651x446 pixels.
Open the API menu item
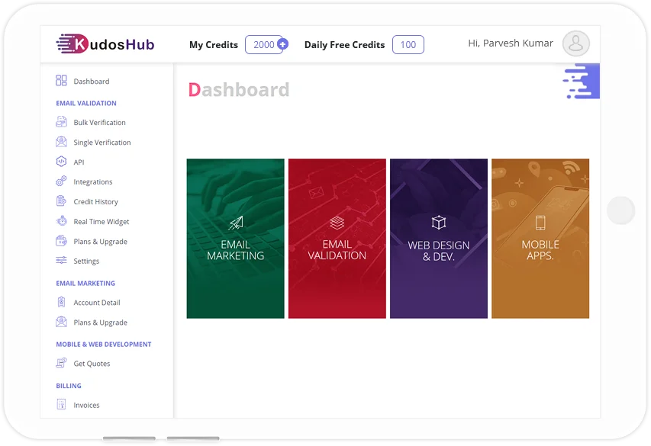(x=79, y=162)
